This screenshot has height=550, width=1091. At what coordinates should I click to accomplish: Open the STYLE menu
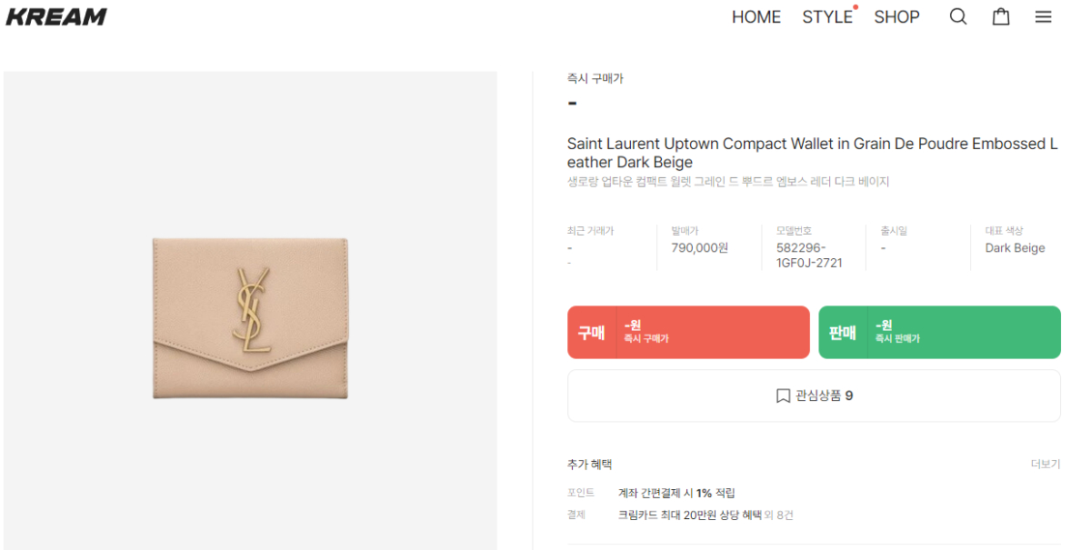pos(827,16)
